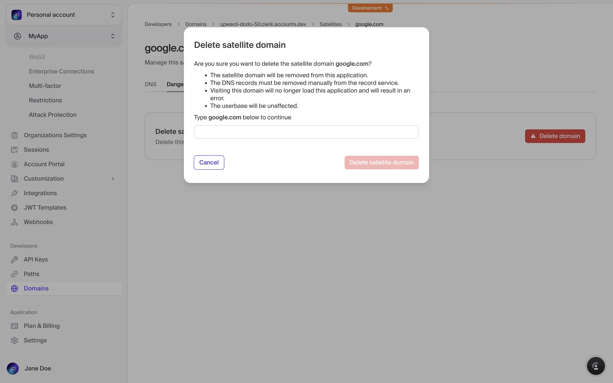Click the Account Portal icon
Screen dimensions: 613x383
pos(14,164)
